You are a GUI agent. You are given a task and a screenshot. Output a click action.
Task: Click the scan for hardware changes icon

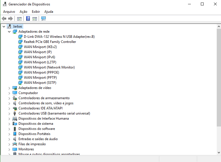pyautogui.click(x=44, y=18)
